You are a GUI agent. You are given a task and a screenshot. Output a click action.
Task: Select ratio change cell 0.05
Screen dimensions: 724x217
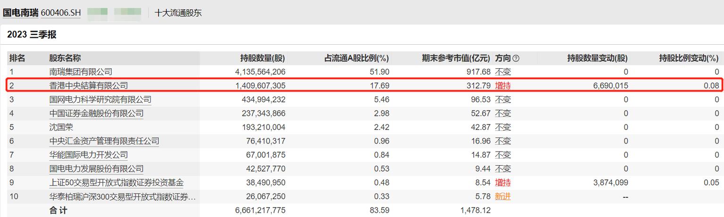[712, 182]
